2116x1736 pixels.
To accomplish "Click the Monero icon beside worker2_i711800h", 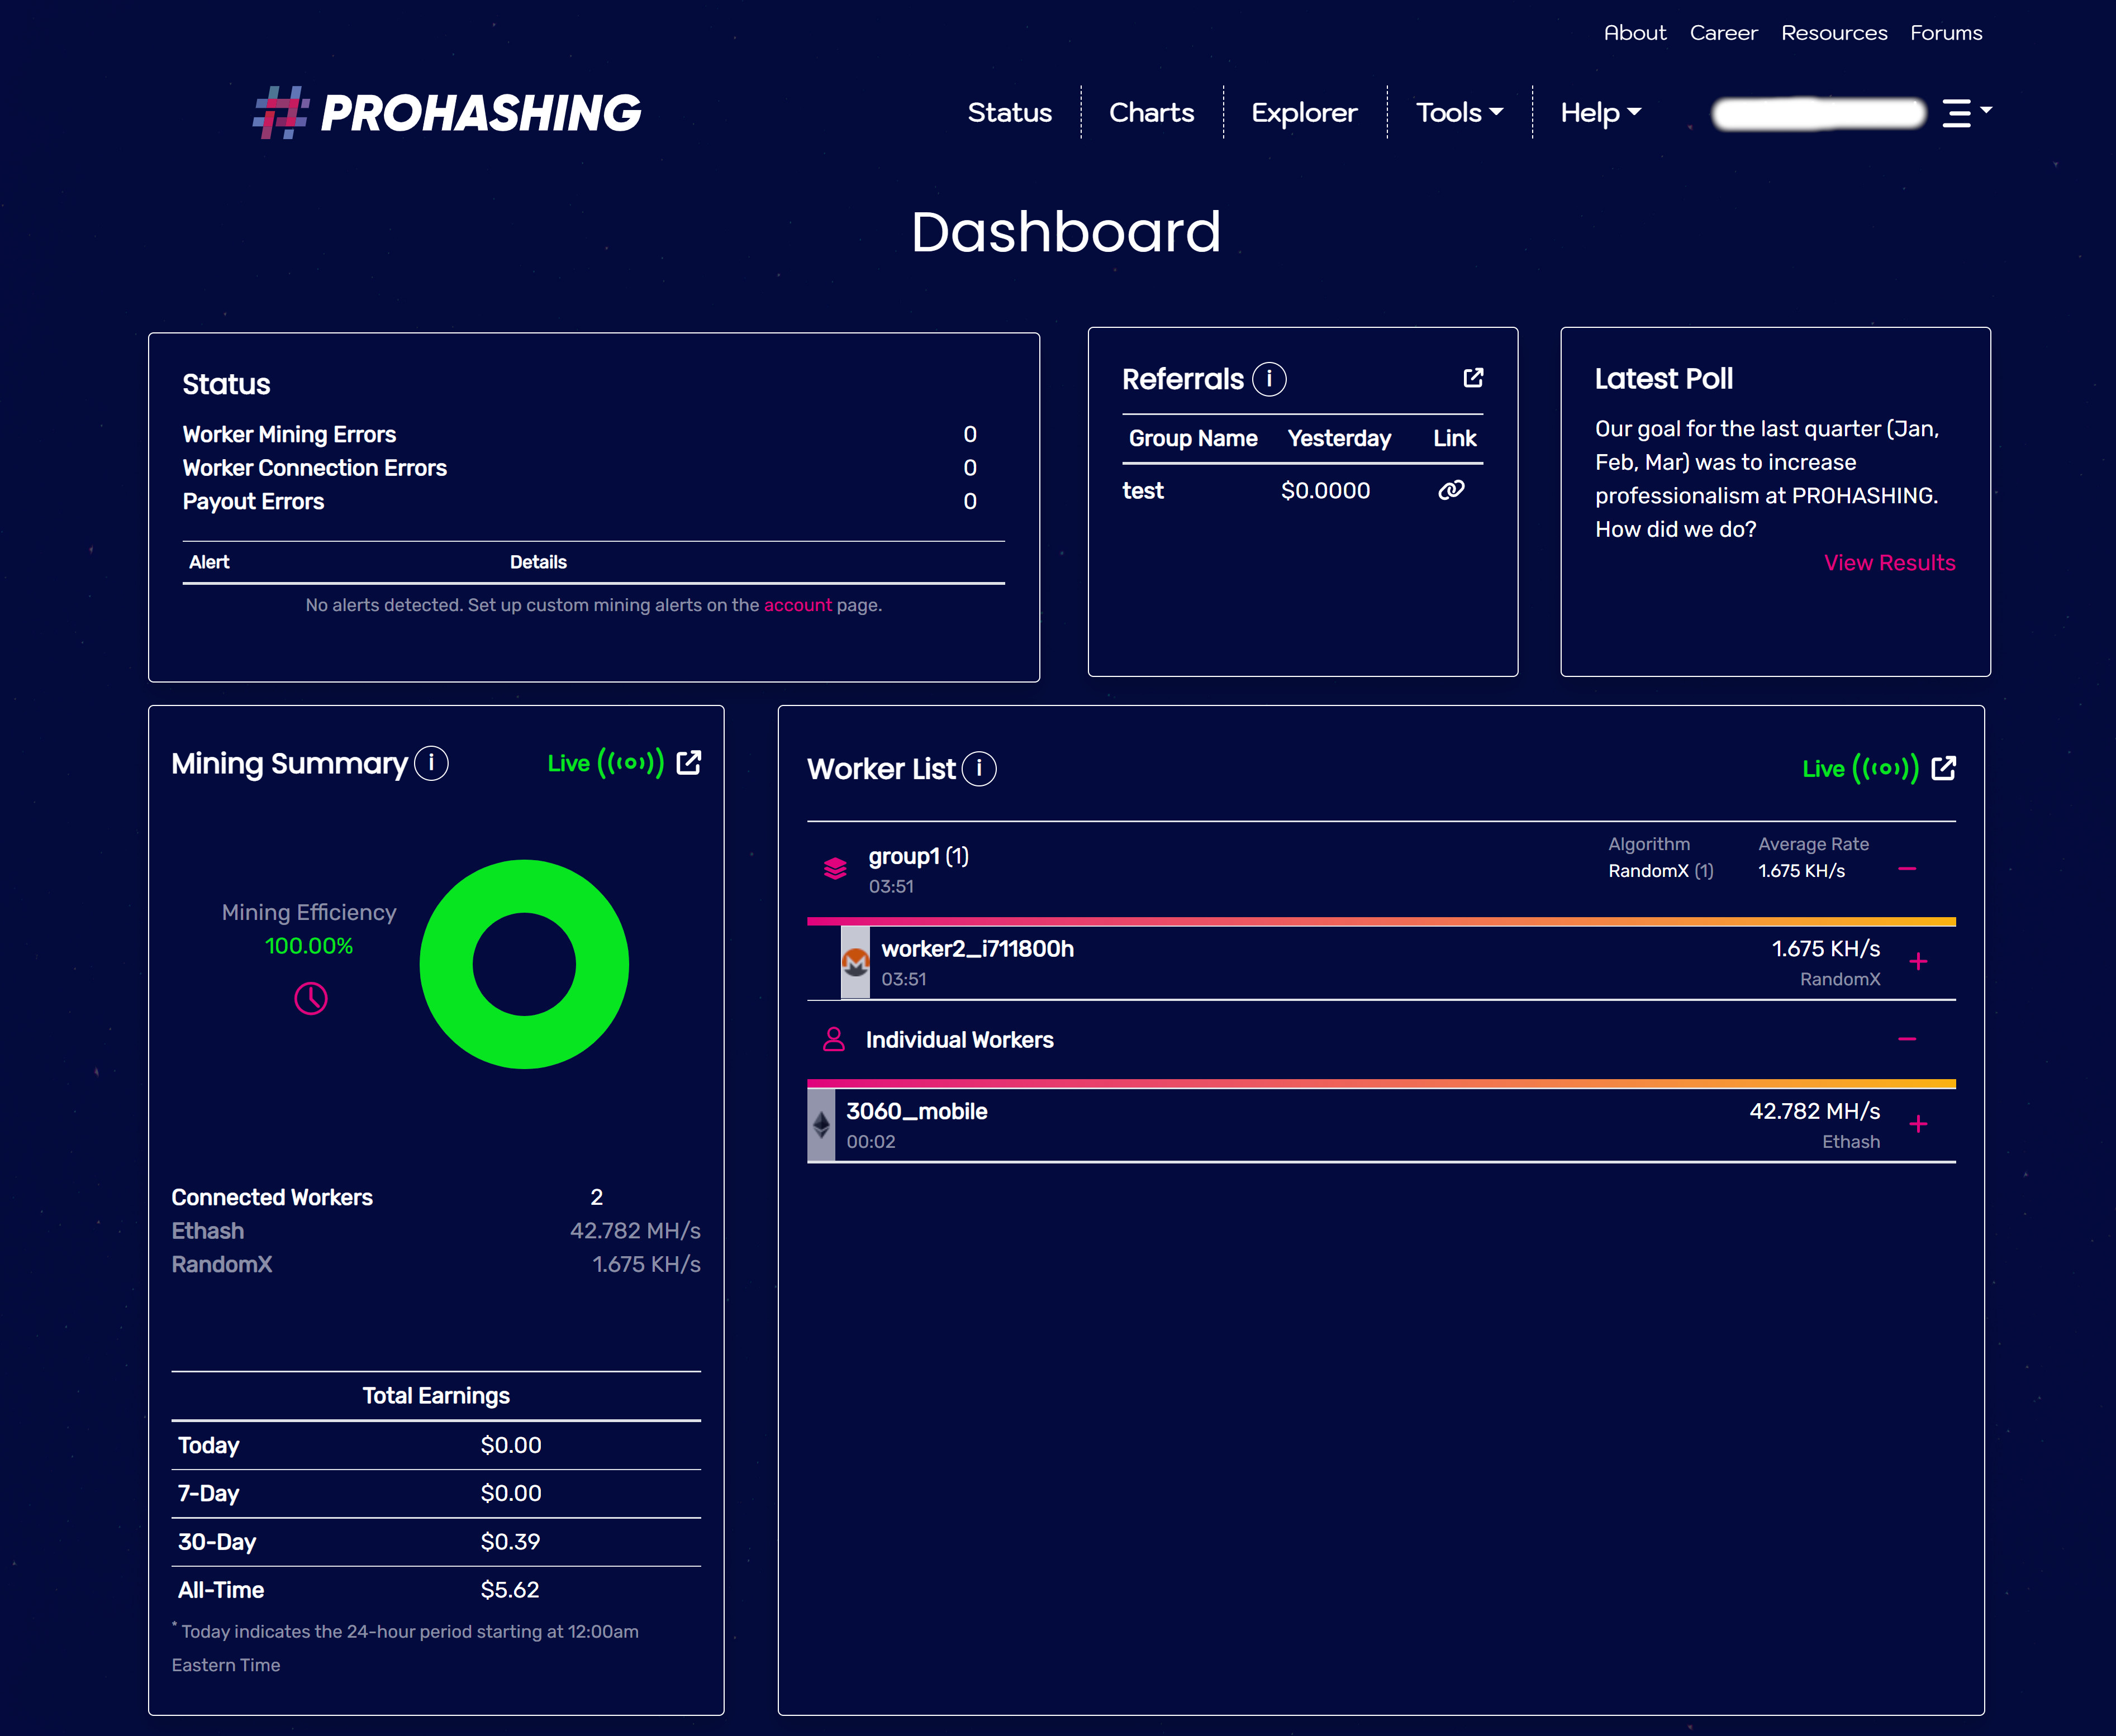I will pyautogui.click(x=855, y=962).
